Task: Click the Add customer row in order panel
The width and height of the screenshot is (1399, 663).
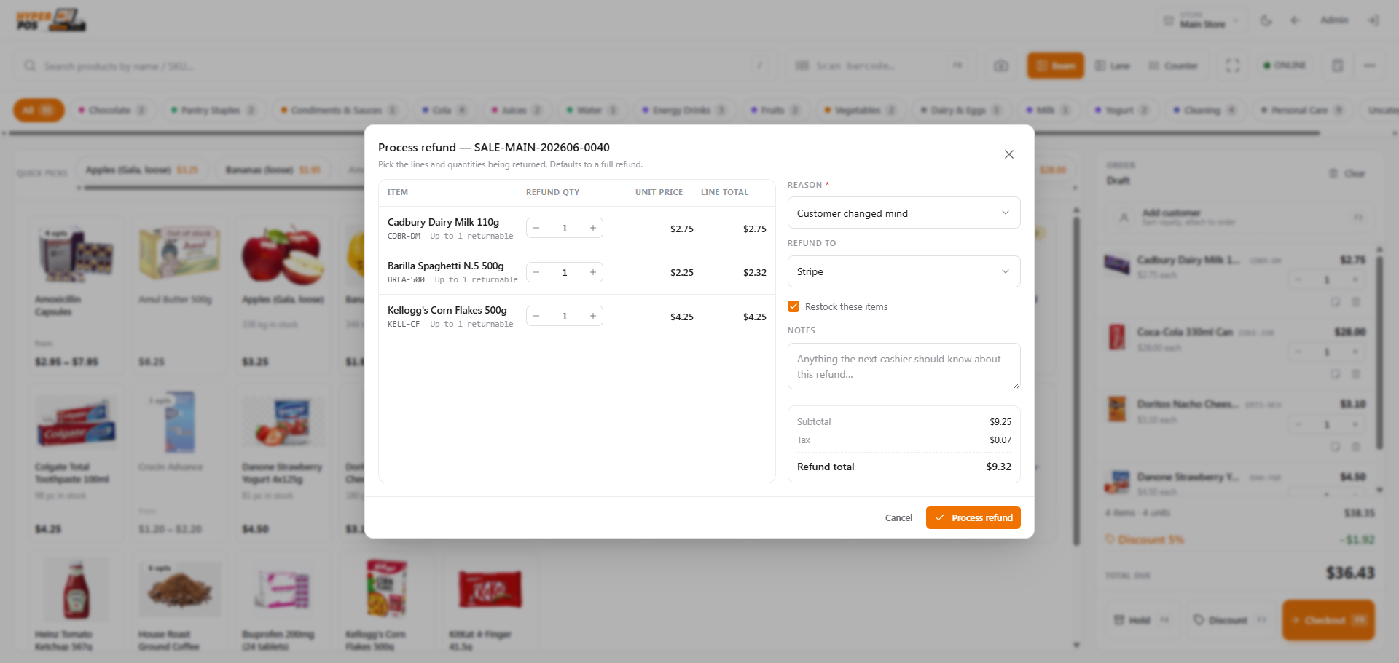Action: pos(1239,217)
